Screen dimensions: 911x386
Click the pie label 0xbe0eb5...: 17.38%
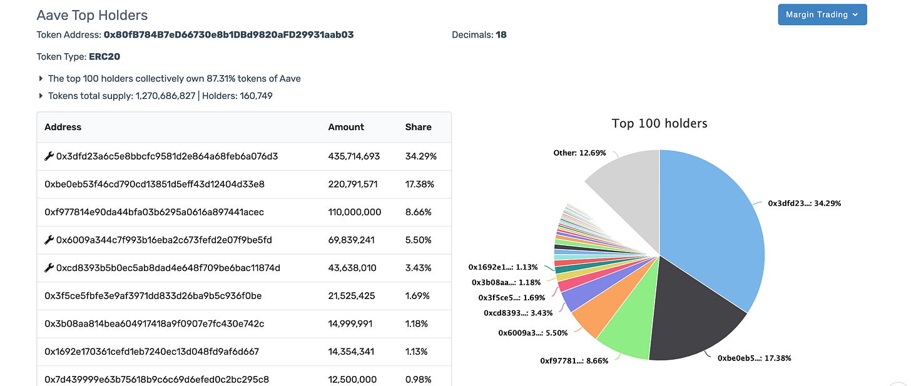[754, 358]
